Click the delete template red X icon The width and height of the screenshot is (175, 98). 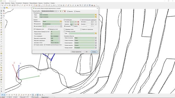(65, 11)
